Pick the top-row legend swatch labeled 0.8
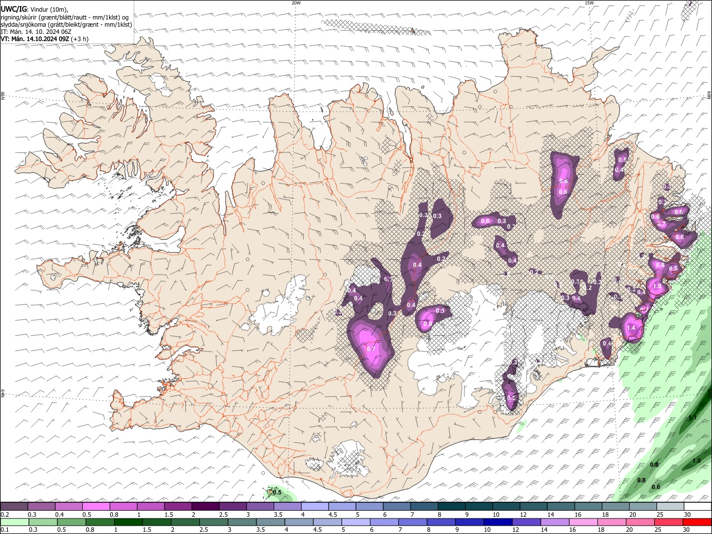 point(123,507)
